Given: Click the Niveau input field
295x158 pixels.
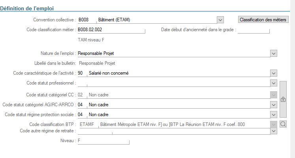Looking at the screenshot, I should 103,141.
